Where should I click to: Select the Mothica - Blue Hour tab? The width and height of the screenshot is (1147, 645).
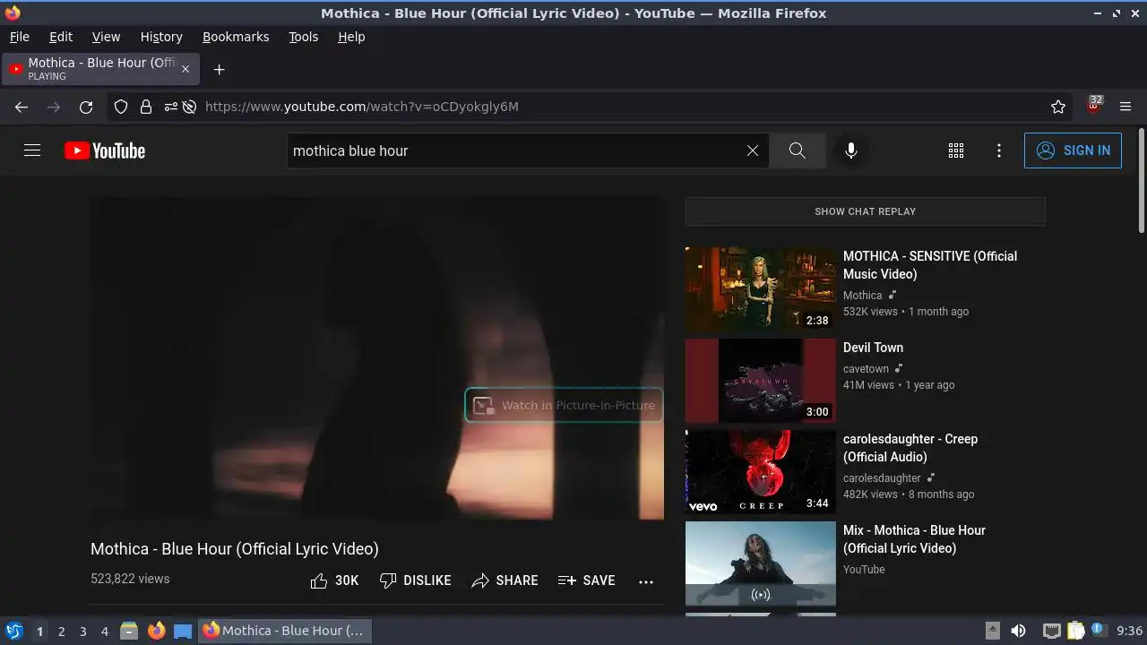[100, 69]
